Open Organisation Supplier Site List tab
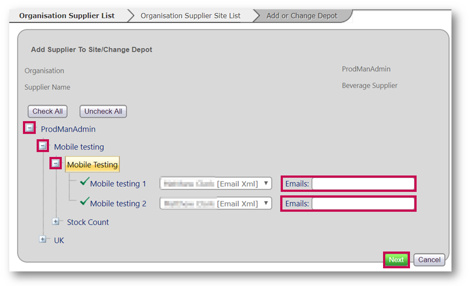The image size is (470, 286). point(190,16)
